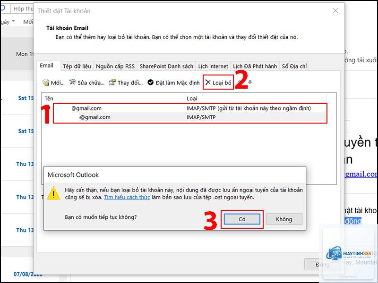
Task: Open the Nguồn cấp RSS tab
Action: (115, 66)
